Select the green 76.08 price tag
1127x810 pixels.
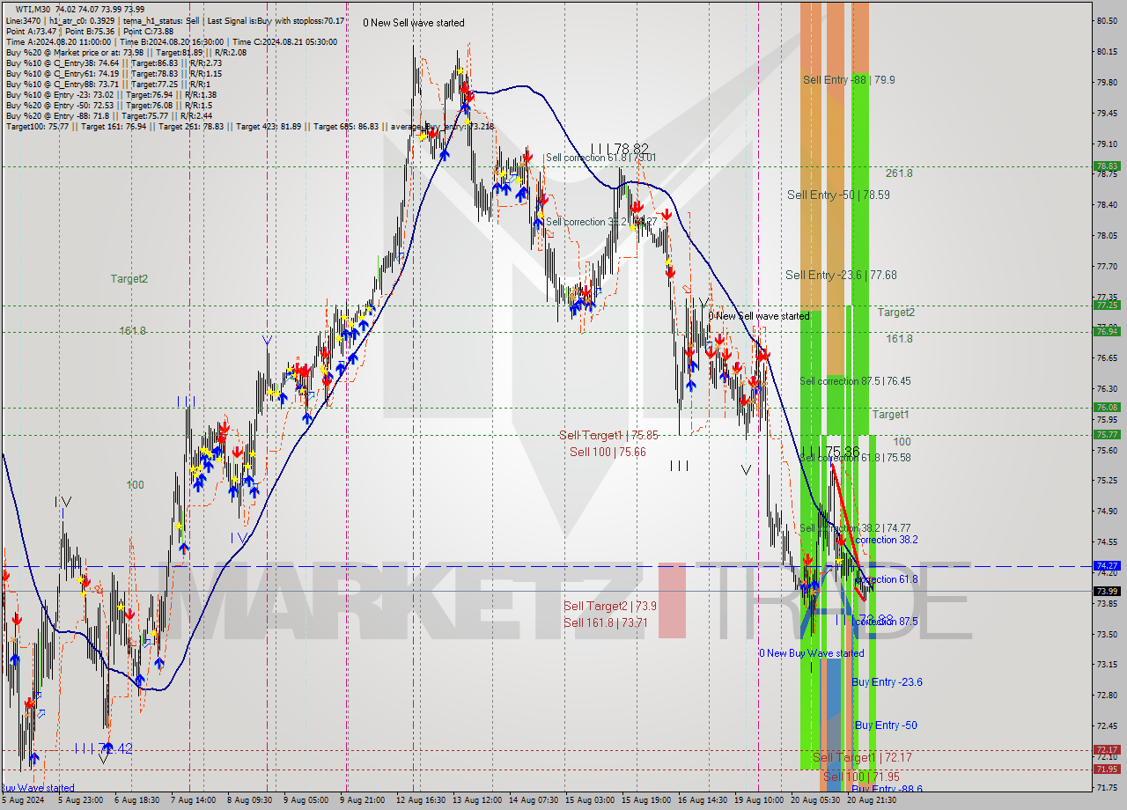(x=1107, y=407)
